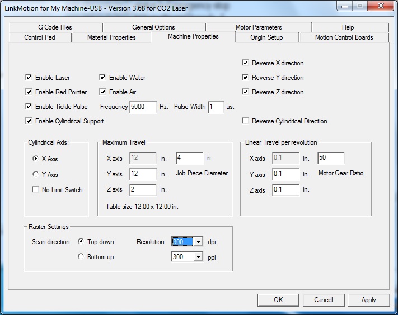398x315 pixels.
Task: Open the Material Properties tab
Action: coord(111,37)
